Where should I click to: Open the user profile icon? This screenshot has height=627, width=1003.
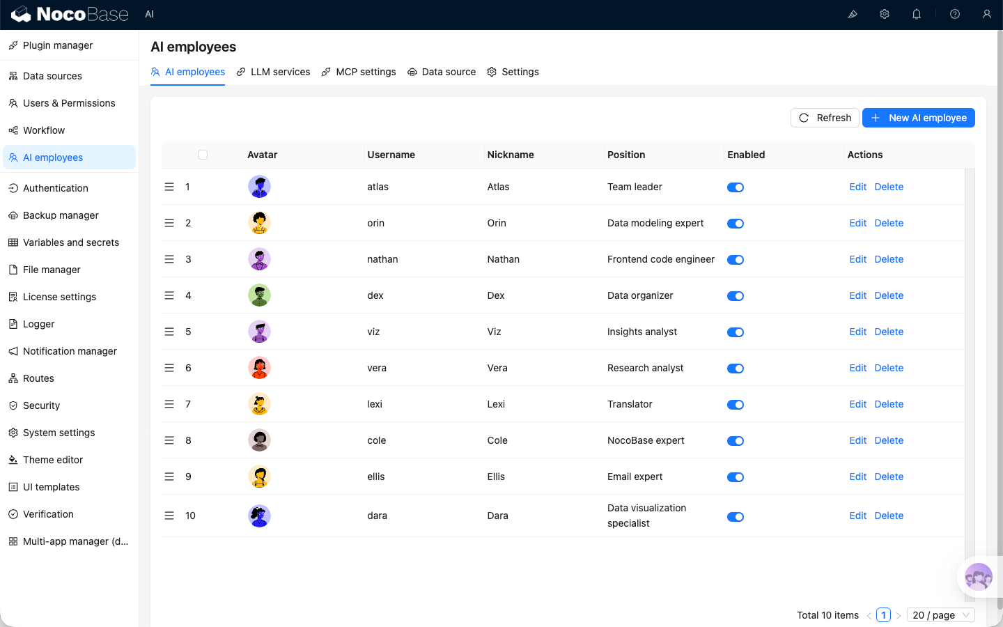coord(987,14)
